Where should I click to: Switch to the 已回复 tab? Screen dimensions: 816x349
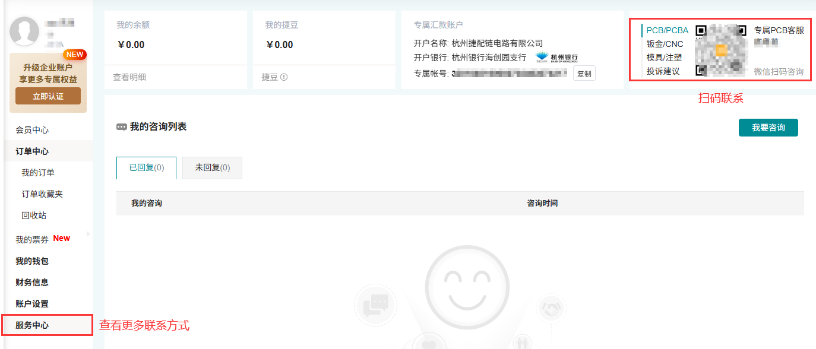(146, 168)
